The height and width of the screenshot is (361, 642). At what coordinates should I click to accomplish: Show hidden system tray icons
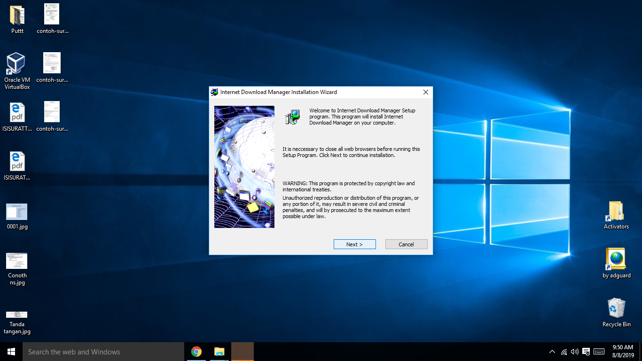[552, 352]
